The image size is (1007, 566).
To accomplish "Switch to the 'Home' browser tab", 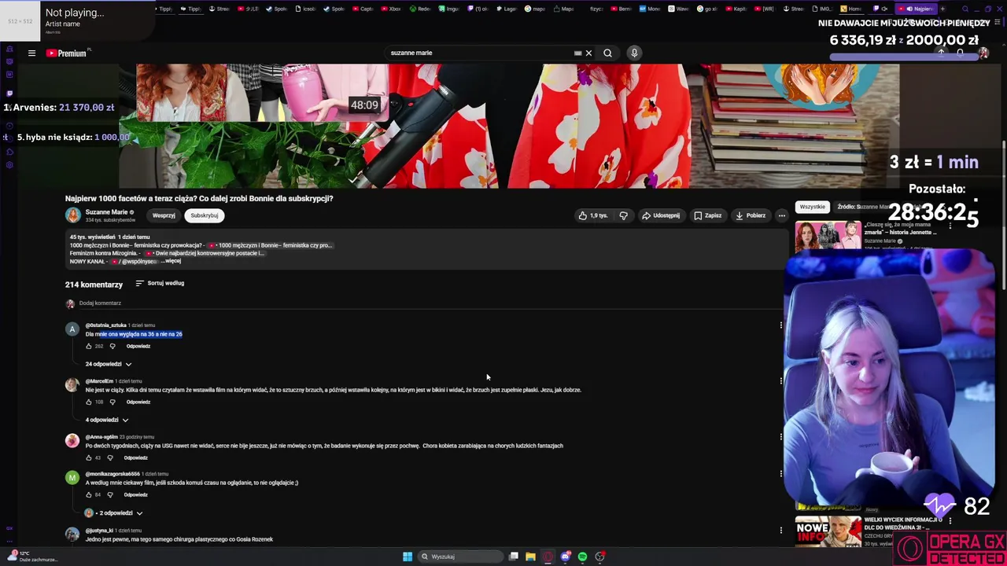I will 850,9.
